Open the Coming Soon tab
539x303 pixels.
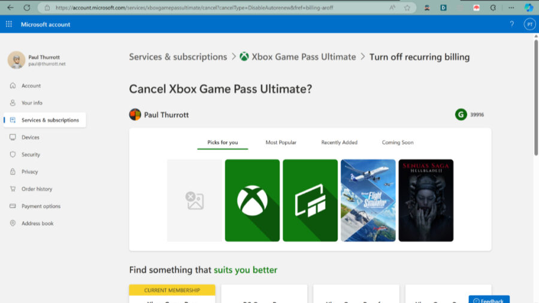pos(398,142)
